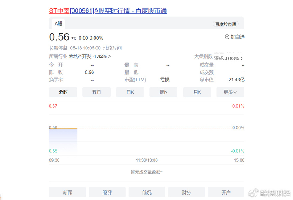The width and height of the screenshot is (293, 200).
Task: Click the 成交额 label
Action: click(x=206, y=73)
